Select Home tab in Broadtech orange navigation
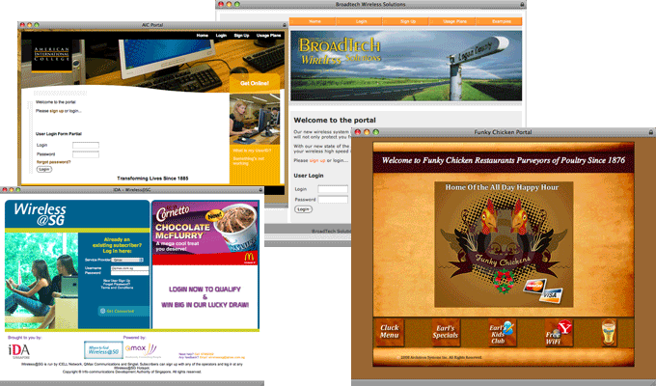 [x=313, y=21]
